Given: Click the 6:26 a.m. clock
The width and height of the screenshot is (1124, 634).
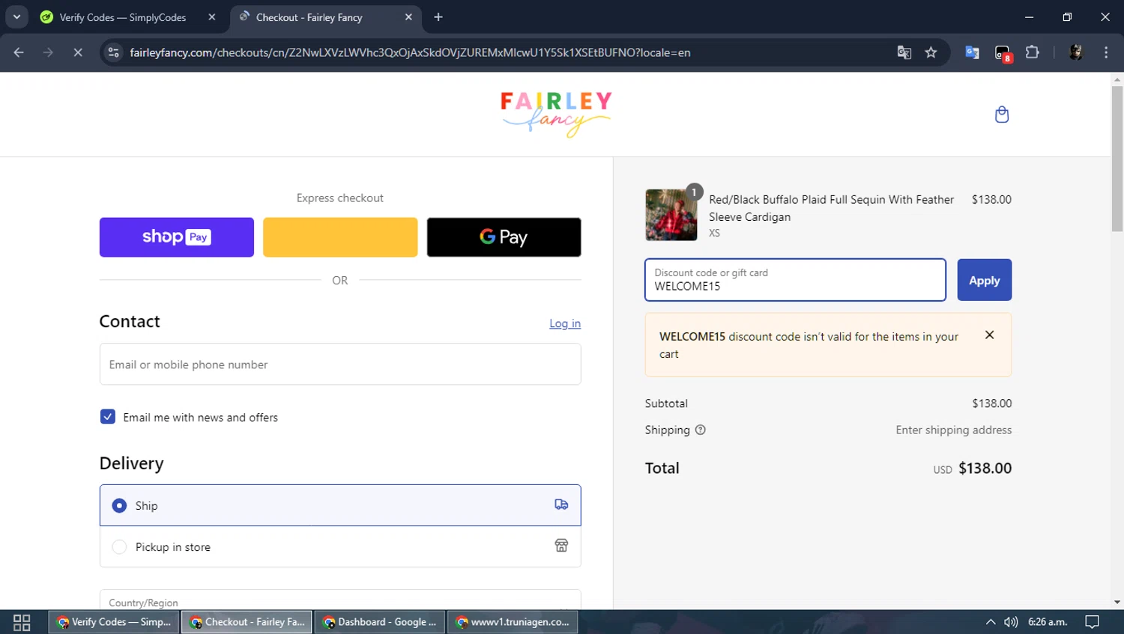Looking at the screenshot, I should coord(1048,622).
